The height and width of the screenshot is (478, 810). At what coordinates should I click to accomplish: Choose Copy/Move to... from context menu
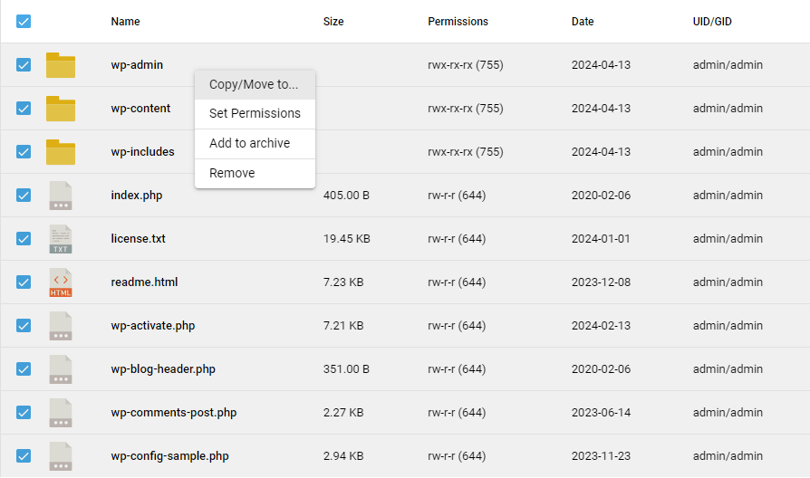(255, 85)
